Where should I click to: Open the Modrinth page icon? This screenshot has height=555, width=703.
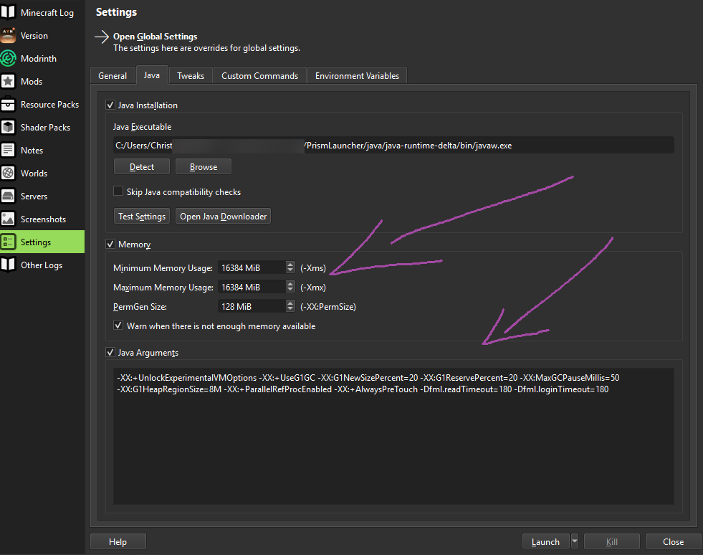(8, 58)
